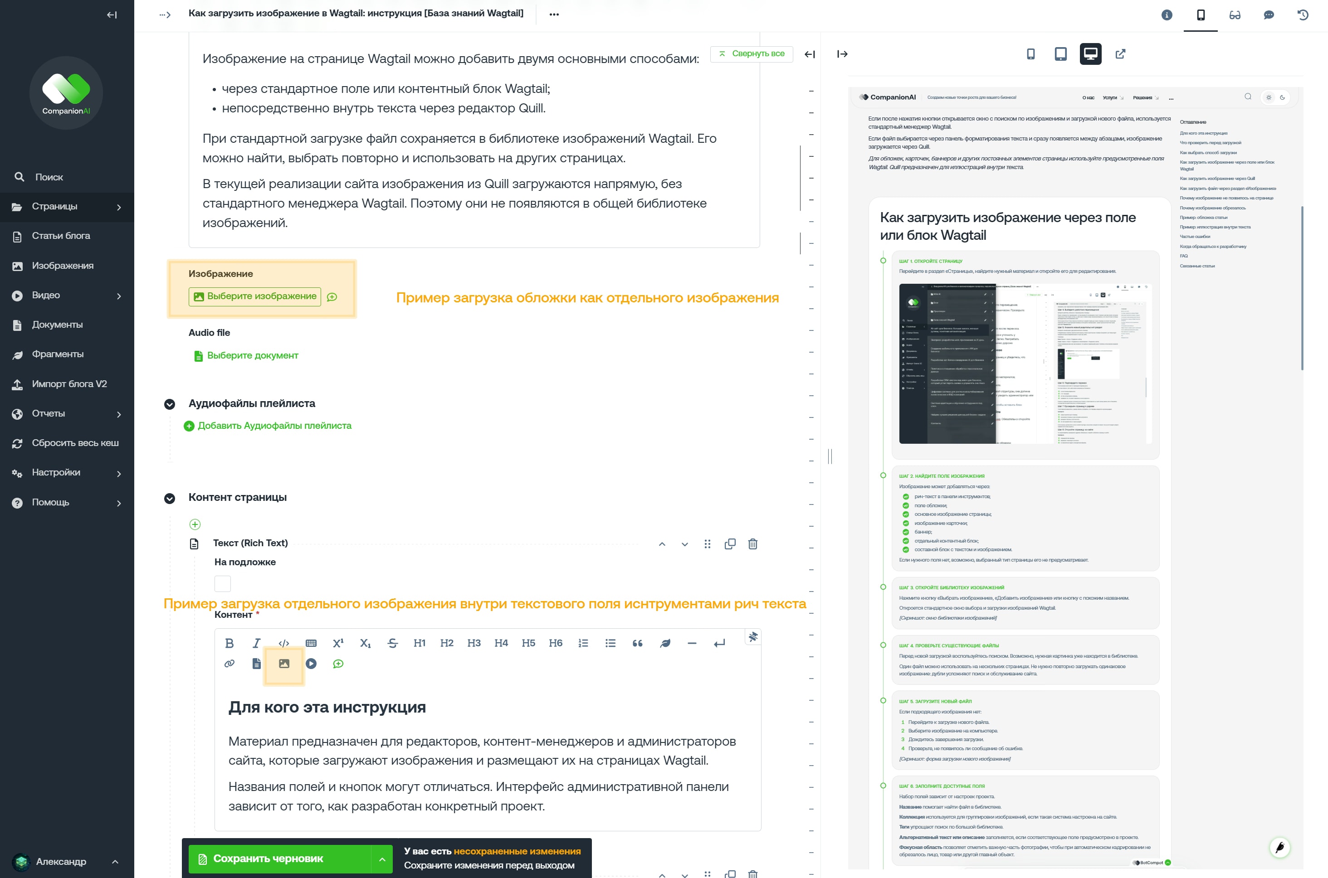Image resolution: width=1328 pixels, height=878 pixels.
Task: Apply strikethrough formatting
Action: pyautogui.click(x=393, y=643)
